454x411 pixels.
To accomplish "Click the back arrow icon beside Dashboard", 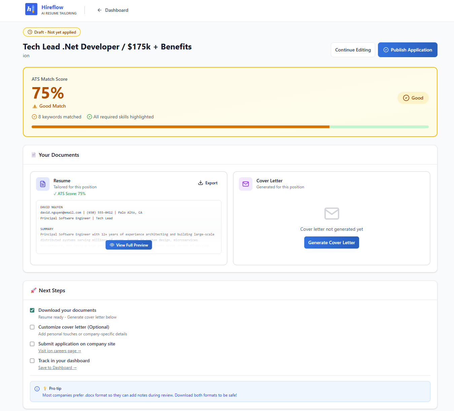I will coord(100,10).
